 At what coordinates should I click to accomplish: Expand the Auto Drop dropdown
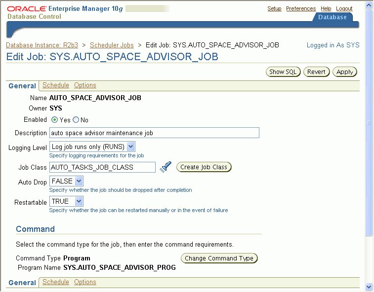click(66, 182)
